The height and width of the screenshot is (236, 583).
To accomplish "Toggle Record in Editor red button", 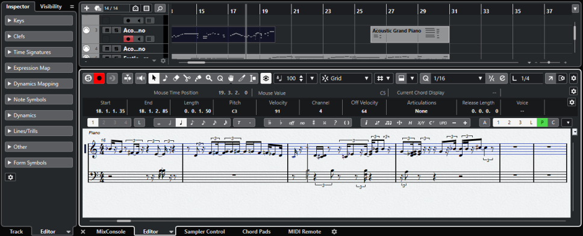I will click(x=99, y=78).
